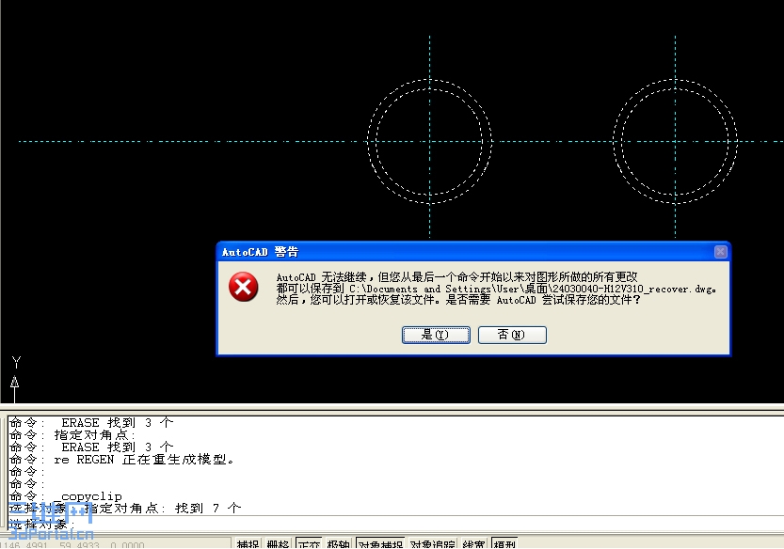
Task: Click the red error icon in the dialog
Action: (x=244, y=287)
